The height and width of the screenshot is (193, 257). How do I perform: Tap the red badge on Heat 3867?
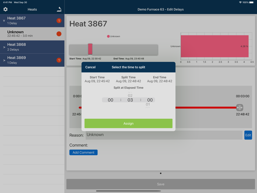click(59, 21)
